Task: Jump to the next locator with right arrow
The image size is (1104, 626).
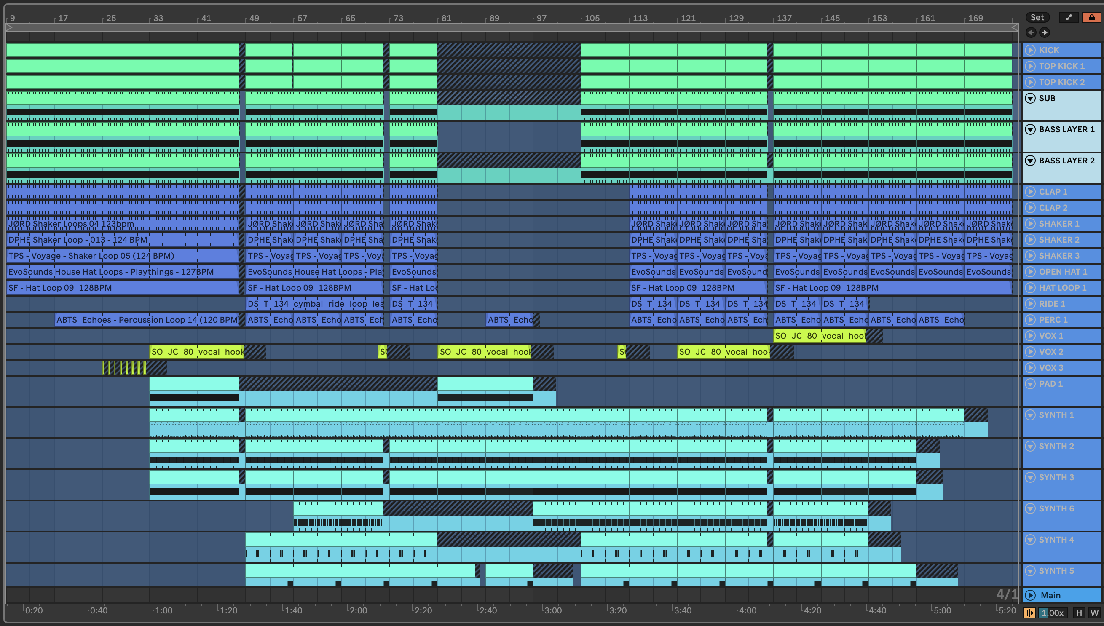Action: tap(1044, 32)
